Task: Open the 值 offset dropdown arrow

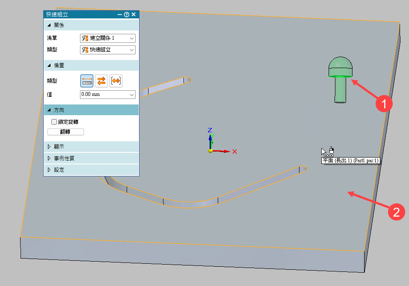Action: tap(131, 94)
